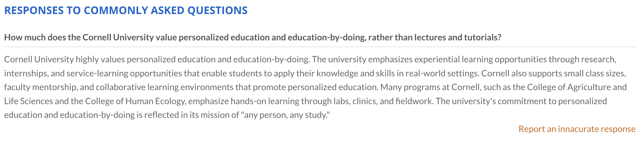Click the word 'QUESTIONS' in the heading

[x=217, y=11]
